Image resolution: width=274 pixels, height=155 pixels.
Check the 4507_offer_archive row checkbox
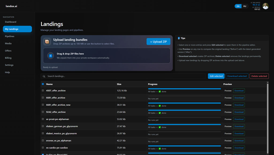tap(43, 90)
